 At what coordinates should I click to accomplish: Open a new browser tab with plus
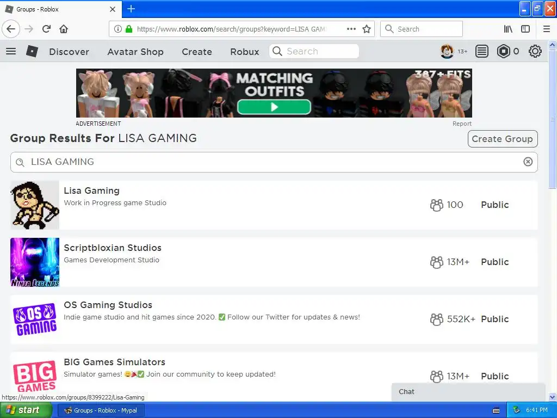coord(131,9)
